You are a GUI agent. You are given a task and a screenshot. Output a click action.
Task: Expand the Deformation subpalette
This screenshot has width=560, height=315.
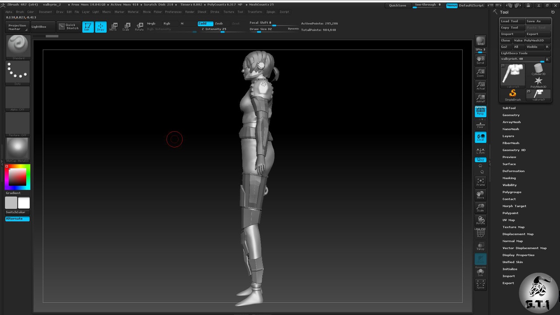click(513, 171)
